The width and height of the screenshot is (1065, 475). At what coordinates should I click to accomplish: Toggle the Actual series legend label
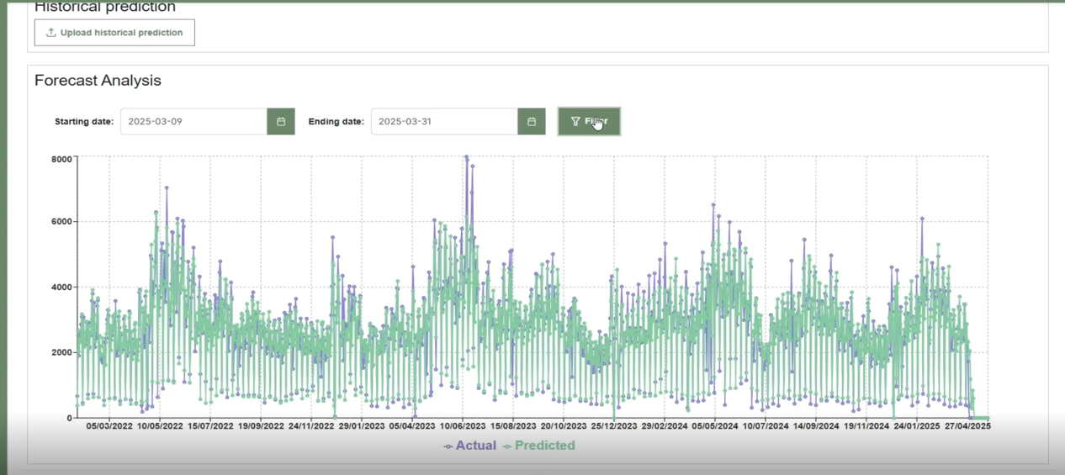click(x=475, y=446)
